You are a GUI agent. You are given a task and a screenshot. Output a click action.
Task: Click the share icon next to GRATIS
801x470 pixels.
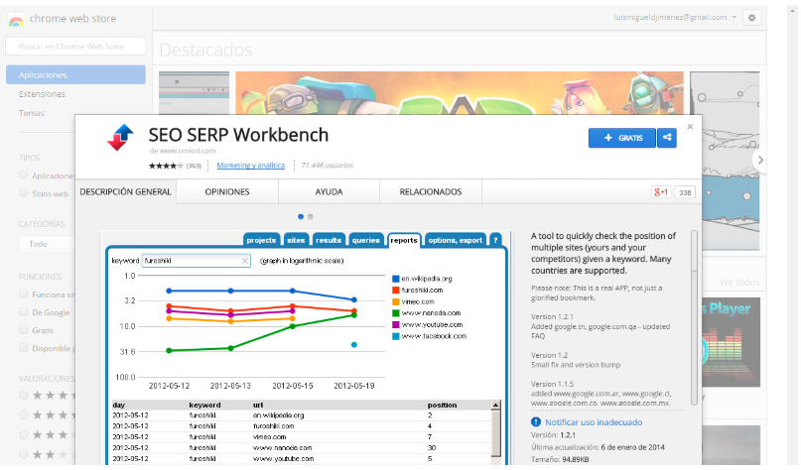[667, 137]
